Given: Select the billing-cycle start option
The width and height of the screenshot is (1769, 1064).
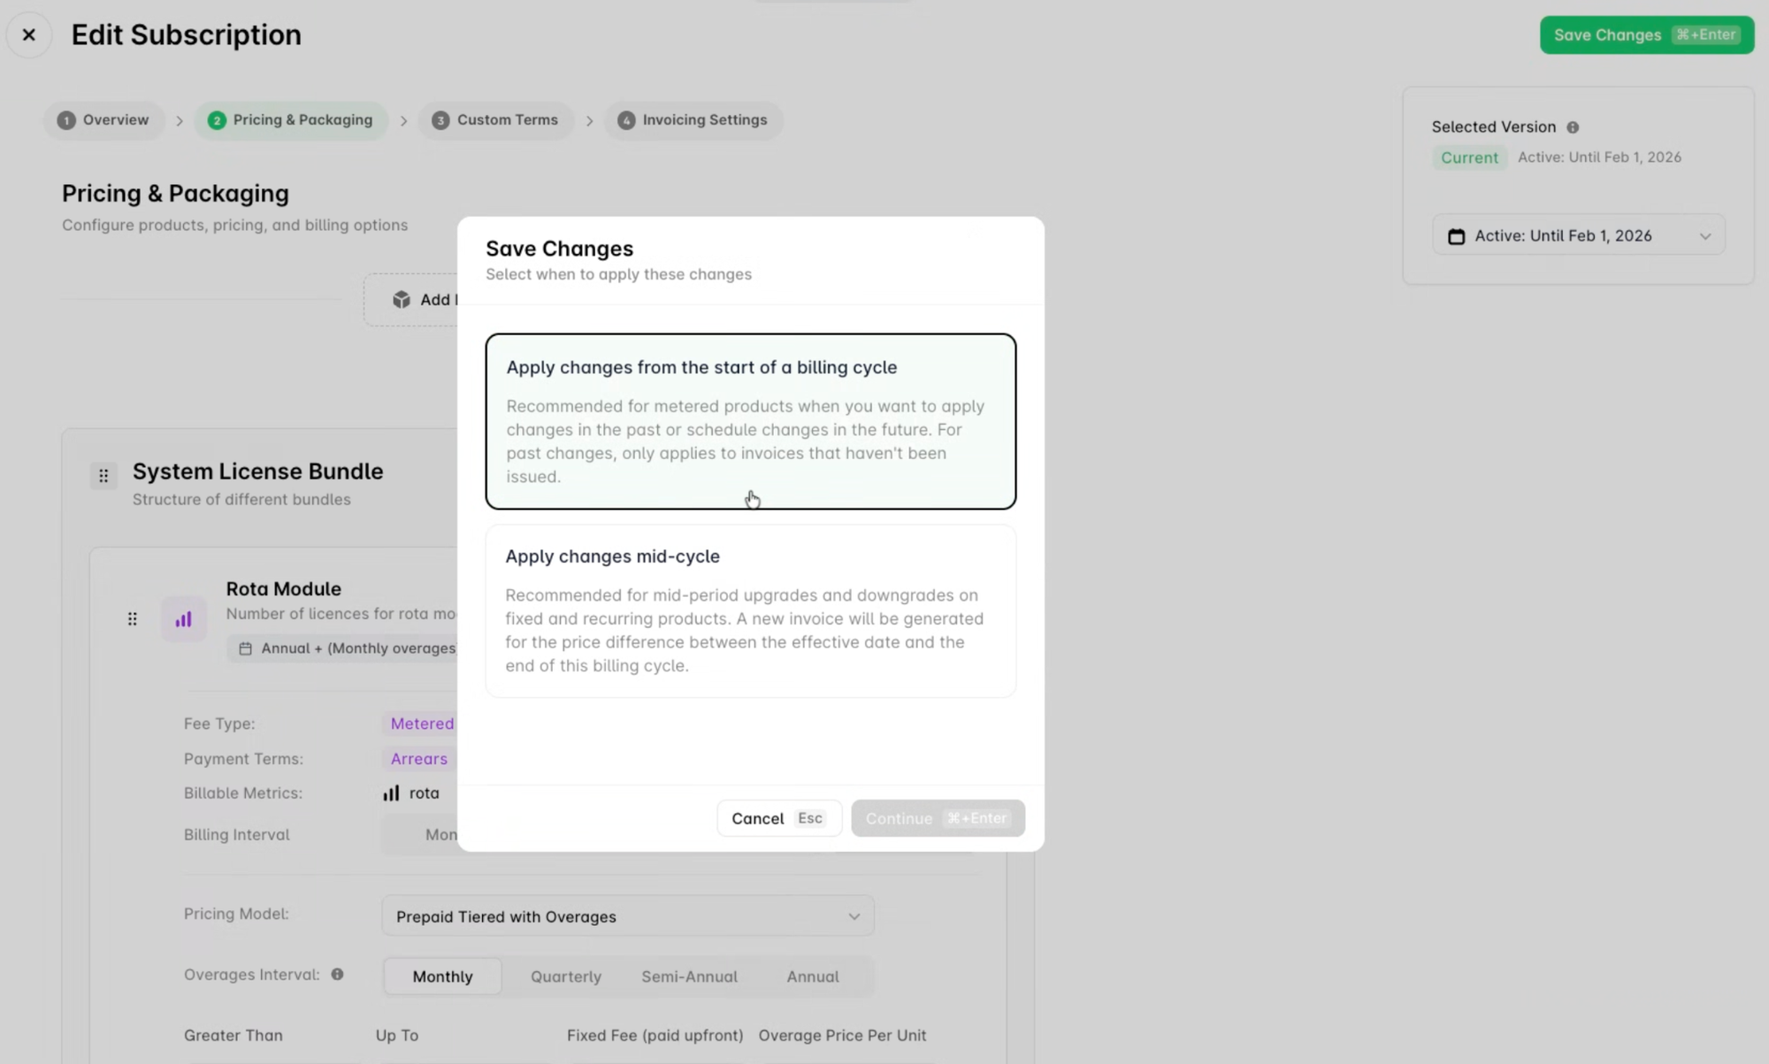Looking at the screenshot, I should (750, 422).
